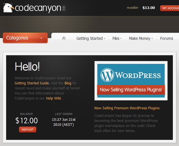This screenshot has width=179, height=146.
Task: Click the Hello! heading
Action: tap(27, 66)
